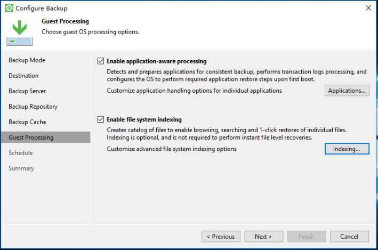Viewport: 378px width, 250px height.
Task: Open the Backup Server step
Action: coord(27,91)
